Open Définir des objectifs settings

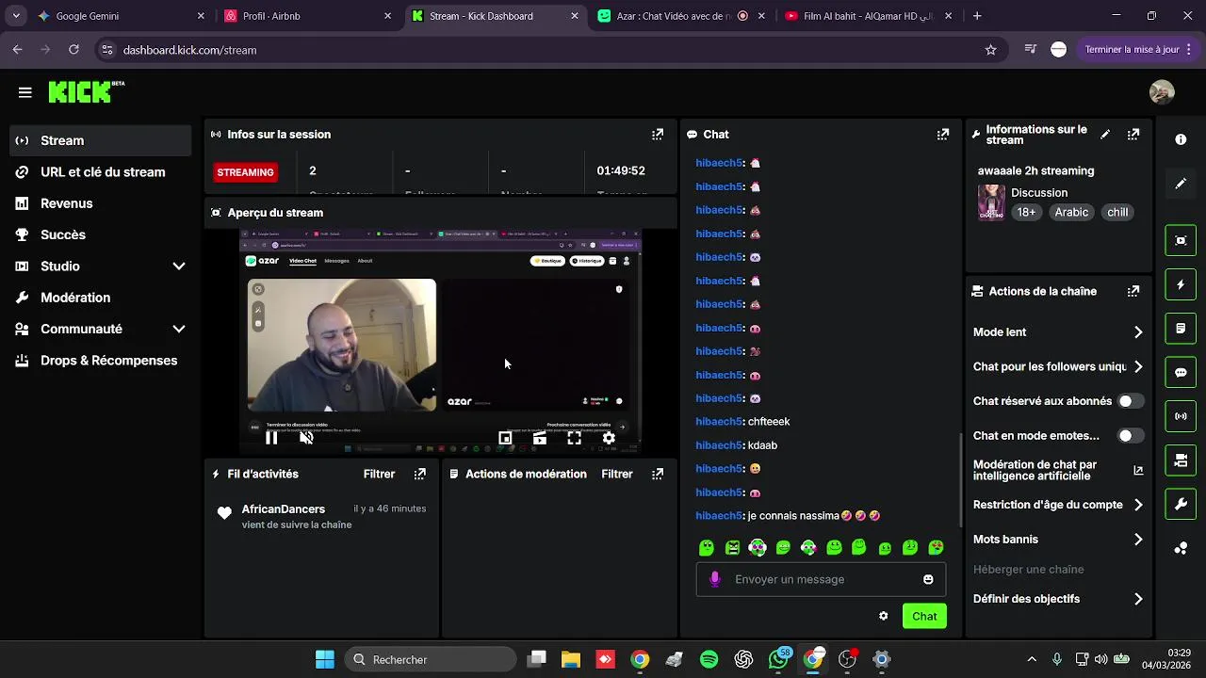coord(1058,599)
